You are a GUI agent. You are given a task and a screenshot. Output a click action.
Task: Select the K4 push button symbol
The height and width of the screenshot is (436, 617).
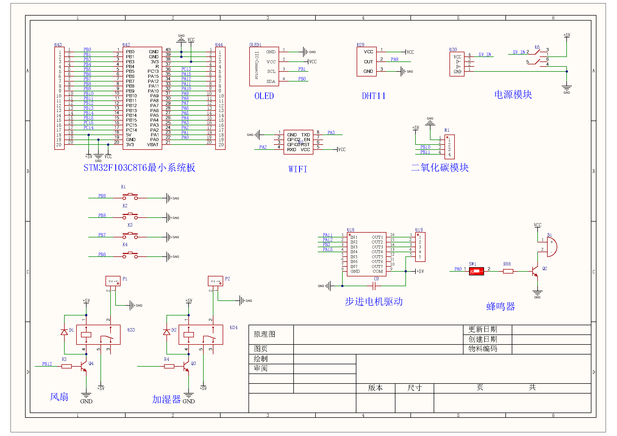click(130, 255)
